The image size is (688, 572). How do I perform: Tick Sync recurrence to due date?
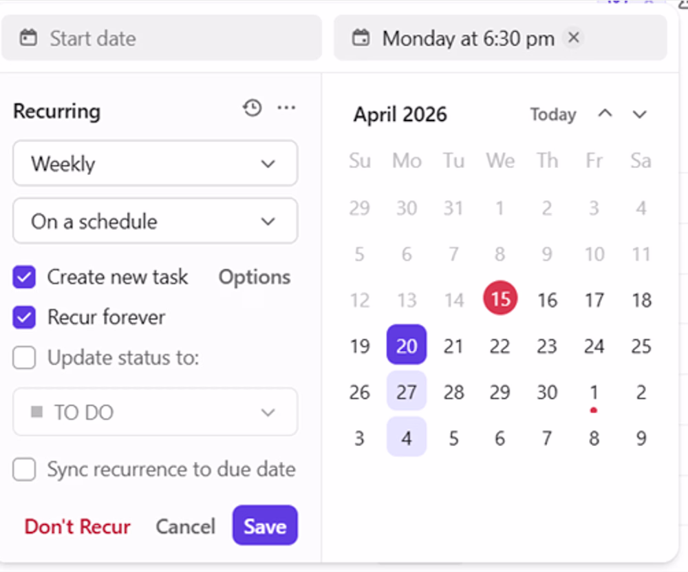(24, 469)
